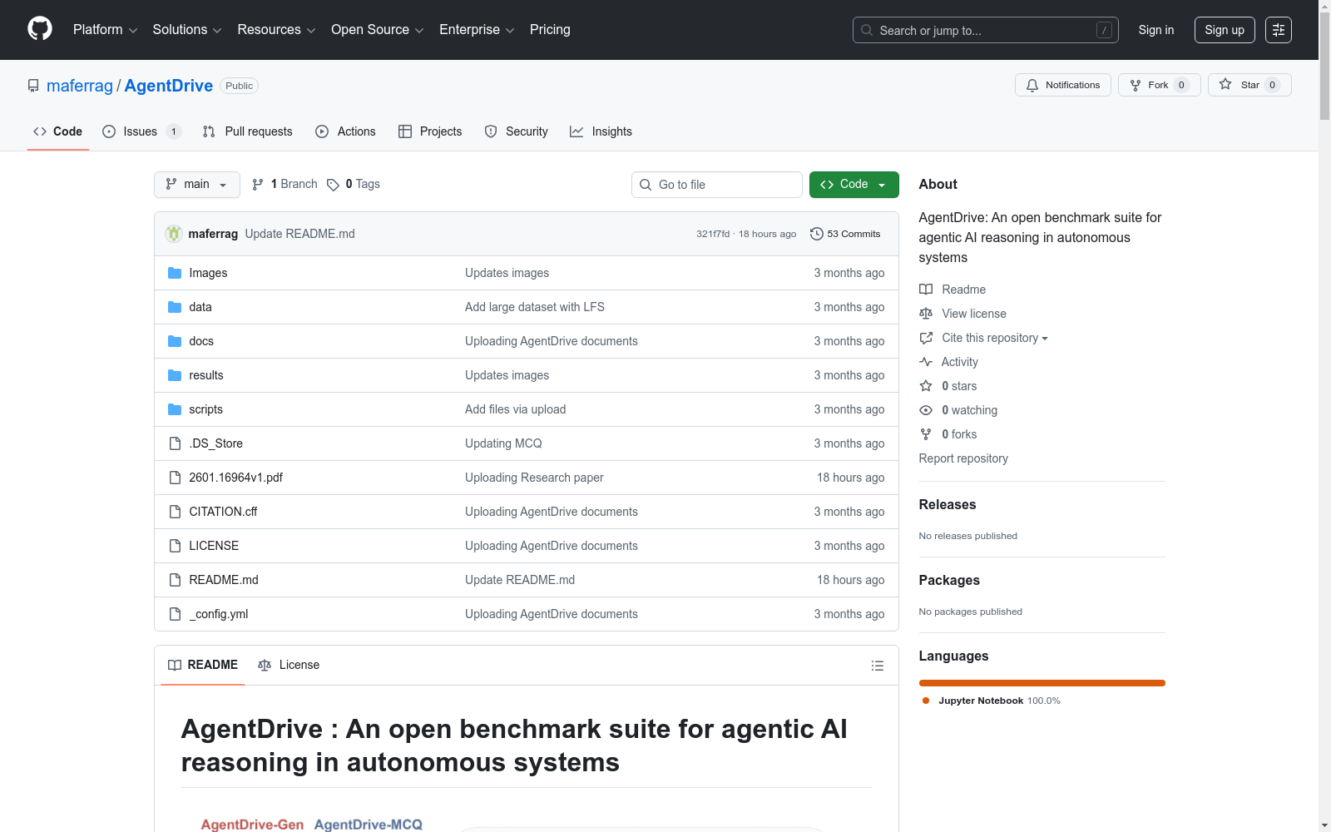Open the 2601.16964v1.pdf file
The height and width of the screenshot is (832, 1331).
235,478
